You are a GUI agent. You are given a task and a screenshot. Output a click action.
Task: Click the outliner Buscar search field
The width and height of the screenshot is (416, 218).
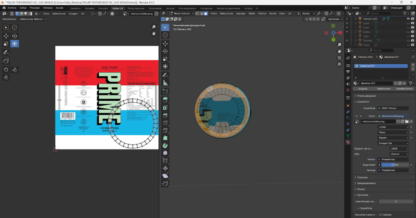tap(379, 13)
